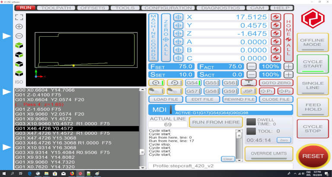The height and width of the screenshot is (177, 332).
Task: Expand flyout arrow beside the zoom-out icon
Action: pos(6,36)
